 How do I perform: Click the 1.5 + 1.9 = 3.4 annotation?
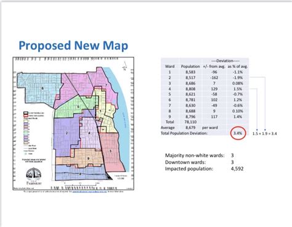[x=265, y=134]
